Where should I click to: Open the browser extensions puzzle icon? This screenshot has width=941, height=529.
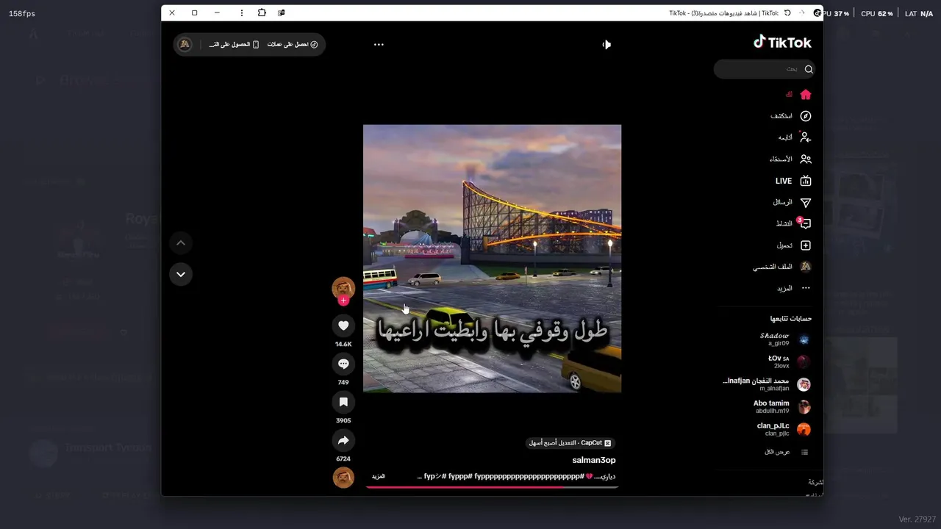262,12
